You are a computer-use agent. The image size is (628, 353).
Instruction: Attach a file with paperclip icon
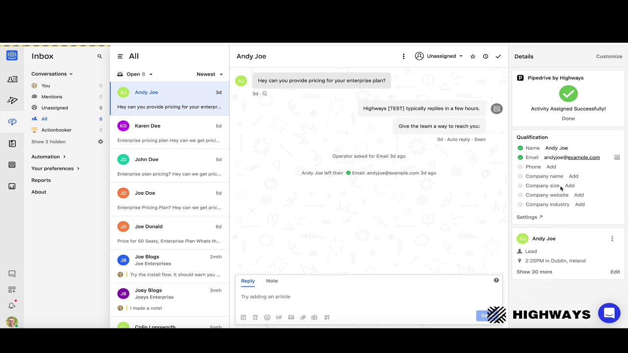(x=303, y=317)
